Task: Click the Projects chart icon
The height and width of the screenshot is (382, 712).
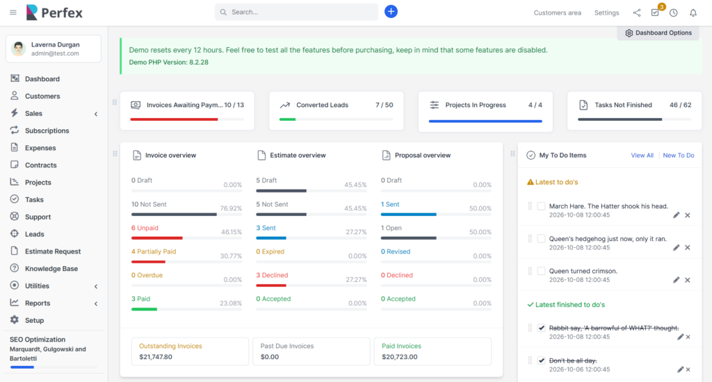Action: coord(15,182)
